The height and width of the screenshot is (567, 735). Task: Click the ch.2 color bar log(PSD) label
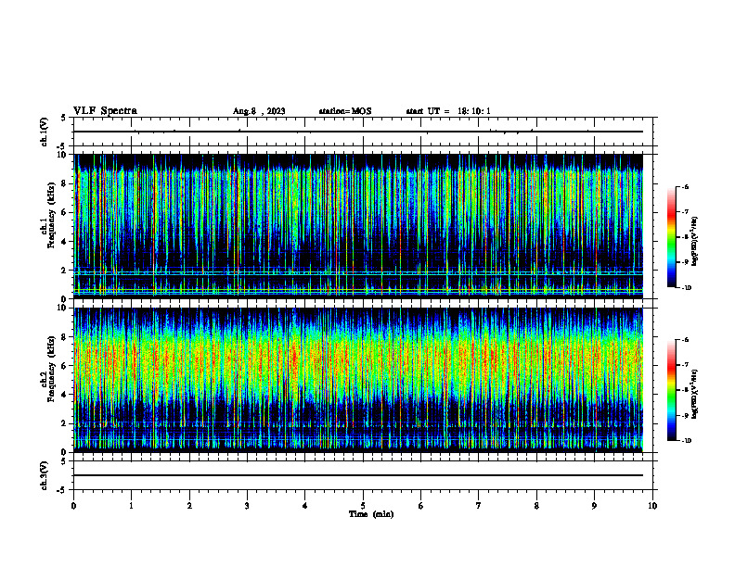coord(695,395)
